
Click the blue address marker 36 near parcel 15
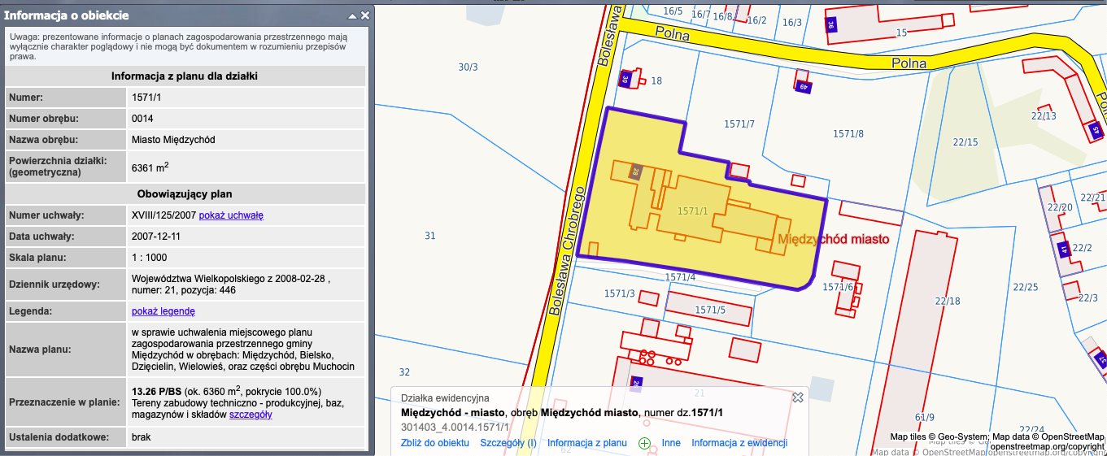[830, 25]
